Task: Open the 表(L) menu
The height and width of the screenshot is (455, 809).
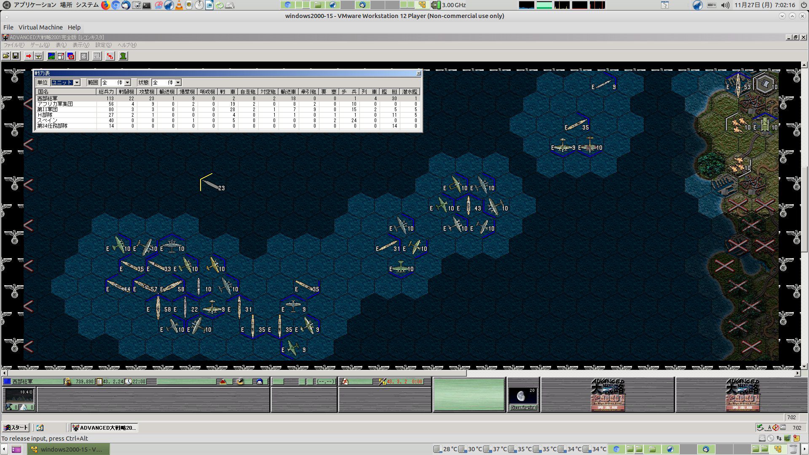Action: click(61, 45)
